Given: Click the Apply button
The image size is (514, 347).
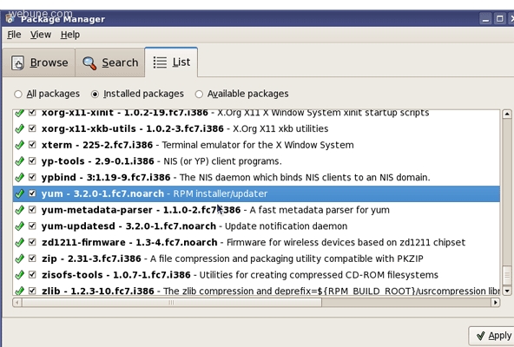Looking at the screenshot, I should pyautogui.click(x=491, y=336).
